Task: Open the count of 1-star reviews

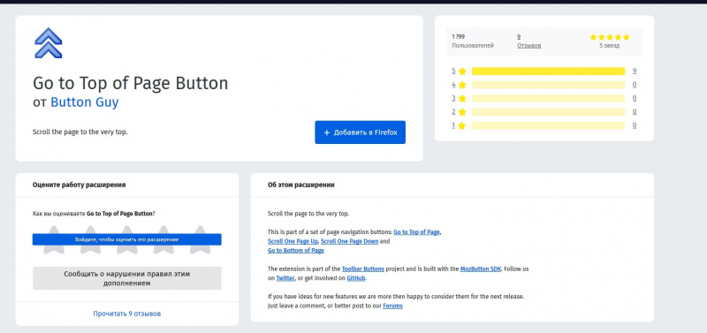Action: click(635, 125)
